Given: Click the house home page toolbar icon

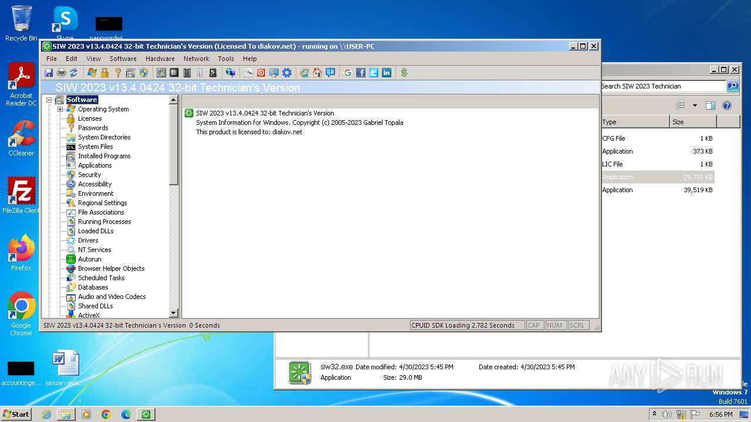Looking at the screenshot, I should click(317, 73).
